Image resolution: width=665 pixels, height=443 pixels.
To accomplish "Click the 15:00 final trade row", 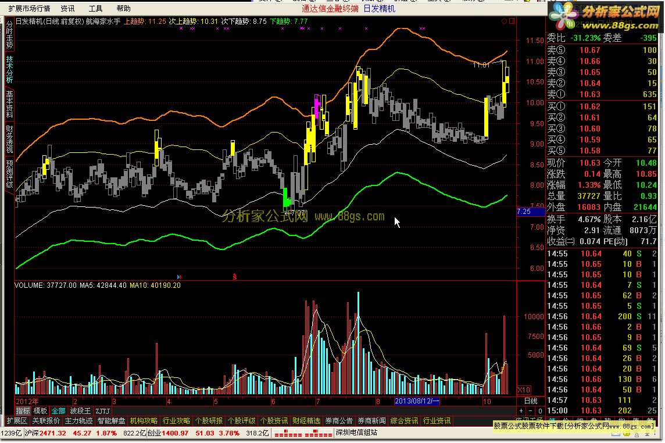I will coord(602,411).
